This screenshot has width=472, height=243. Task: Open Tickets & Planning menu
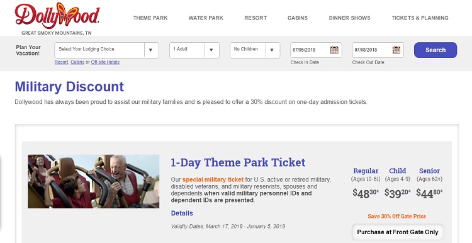[420, 18]
